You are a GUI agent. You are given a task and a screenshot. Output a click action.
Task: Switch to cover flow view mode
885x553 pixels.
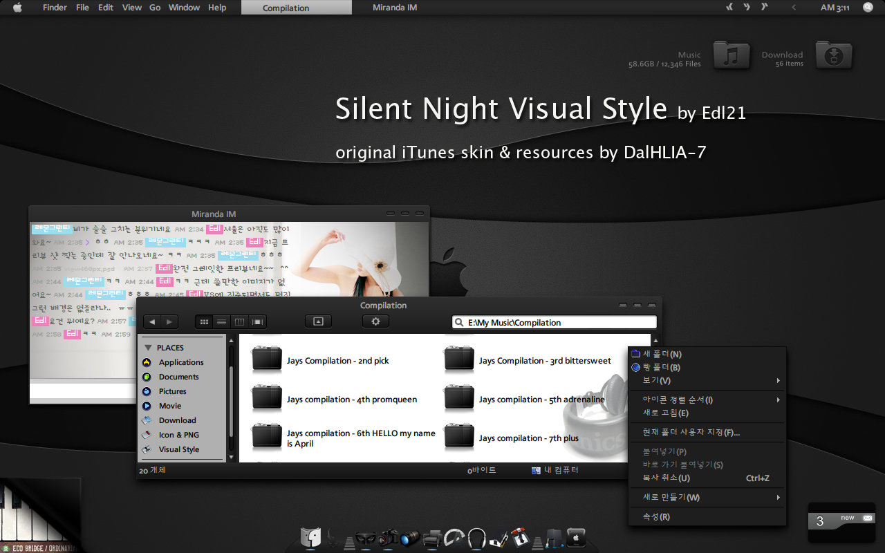pos(257,321)
